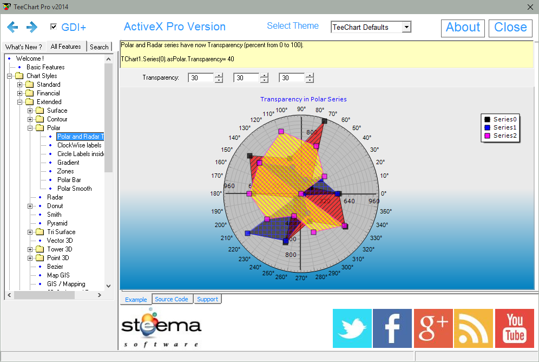
Task: Go forward with the right blue arrow
Action: (32, 27)
